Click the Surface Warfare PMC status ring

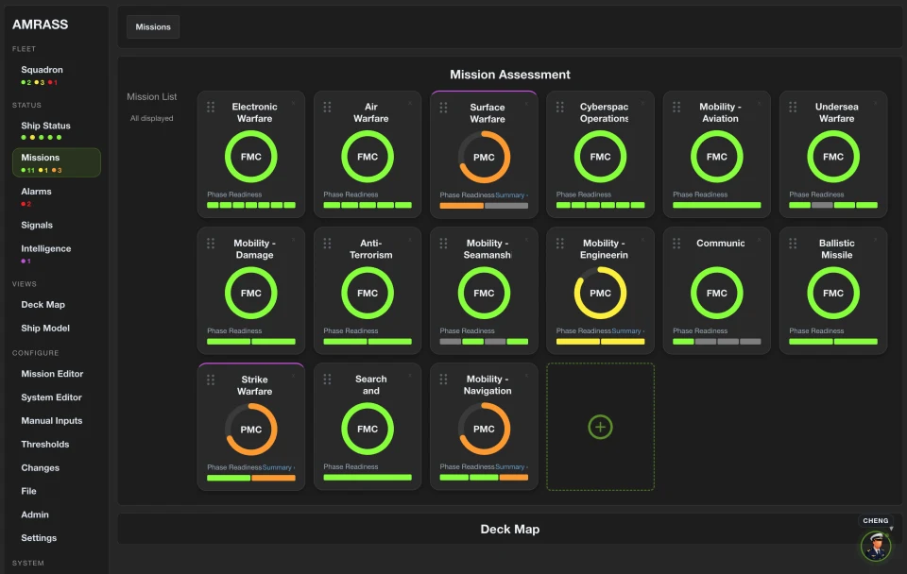point(484,158)
